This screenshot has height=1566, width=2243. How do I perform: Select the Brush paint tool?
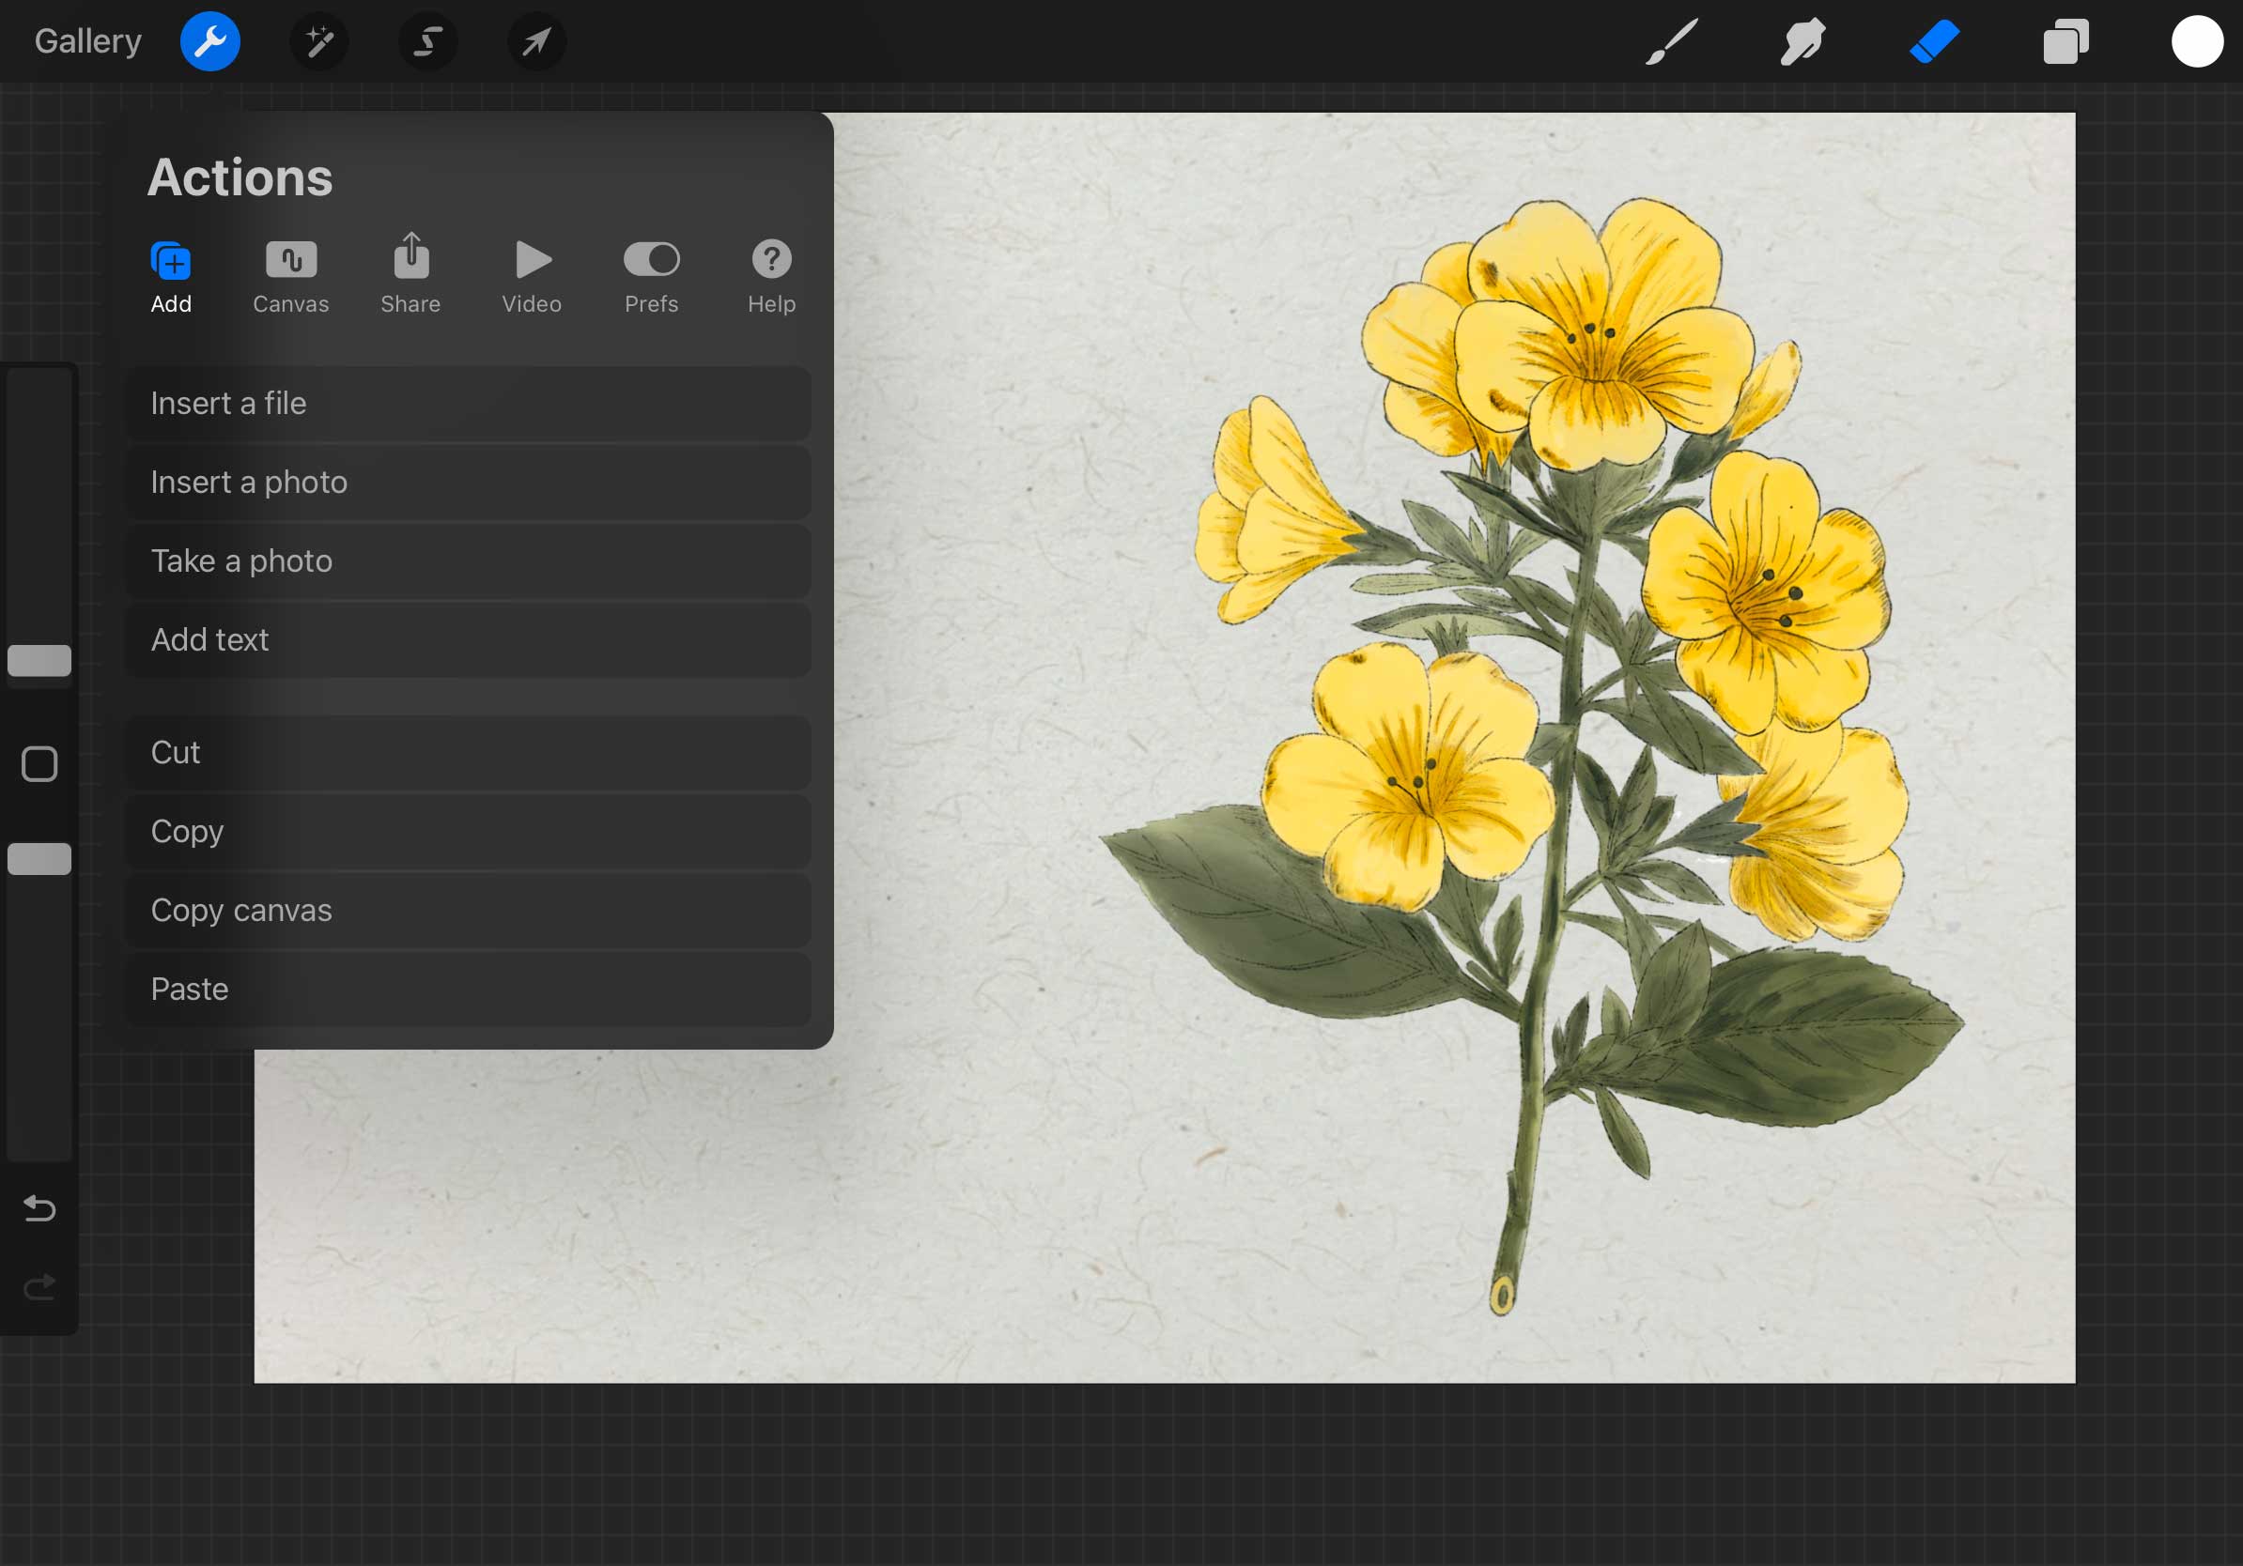tap(1672, 42)
